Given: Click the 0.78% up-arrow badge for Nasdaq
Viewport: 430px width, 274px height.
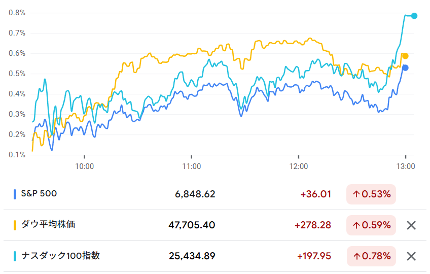Looking at the screenshot, I should point(371,256).
